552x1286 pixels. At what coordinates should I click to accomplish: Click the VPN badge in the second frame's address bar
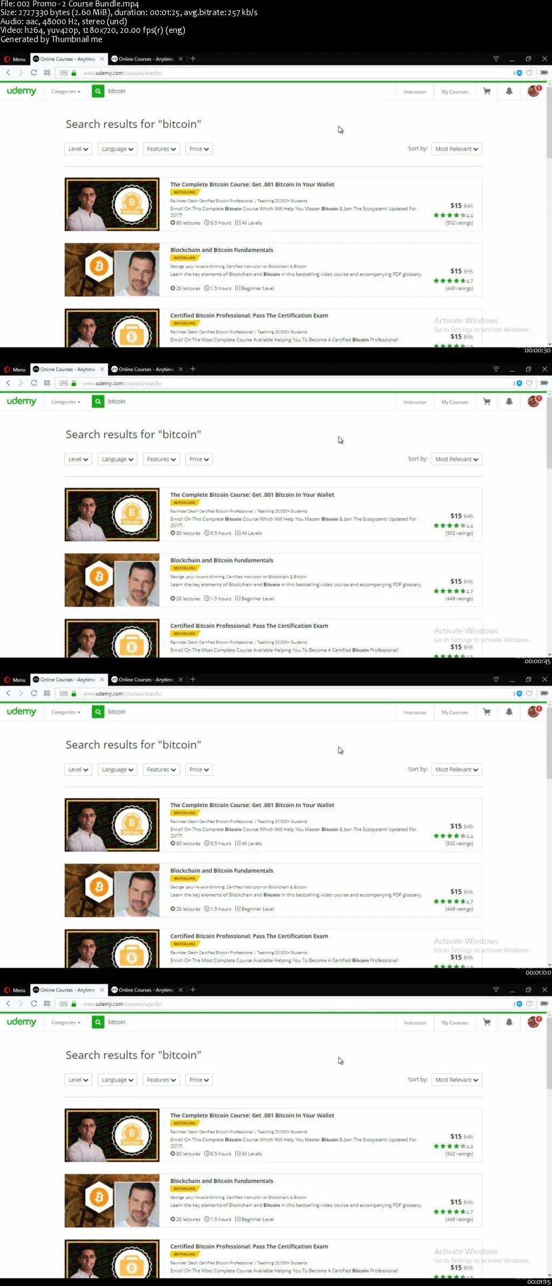[64, 383]
